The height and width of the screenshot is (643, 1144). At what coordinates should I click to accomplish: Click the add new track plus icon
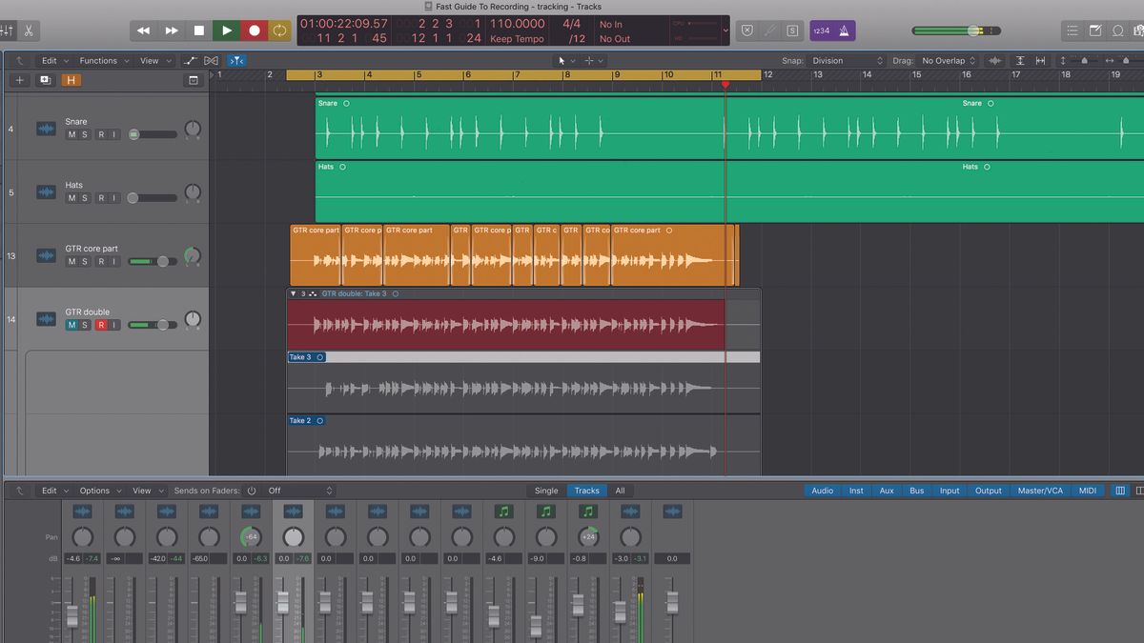18,80
